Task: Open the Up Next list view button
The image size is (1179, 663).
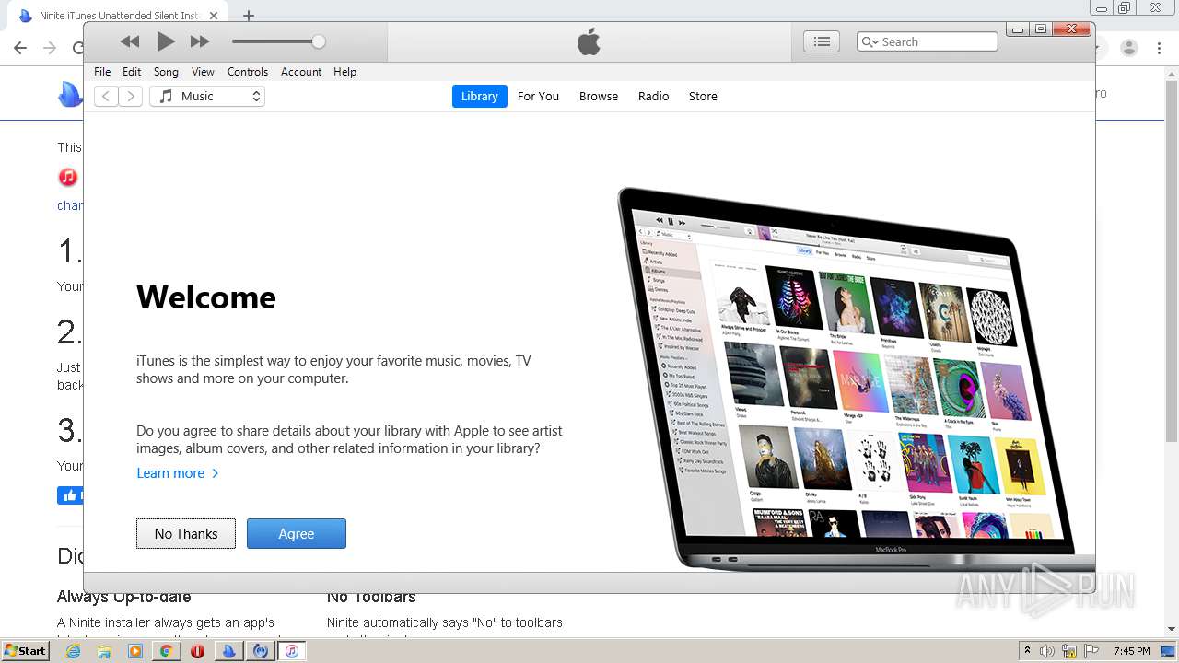Action: coord(822,41)
